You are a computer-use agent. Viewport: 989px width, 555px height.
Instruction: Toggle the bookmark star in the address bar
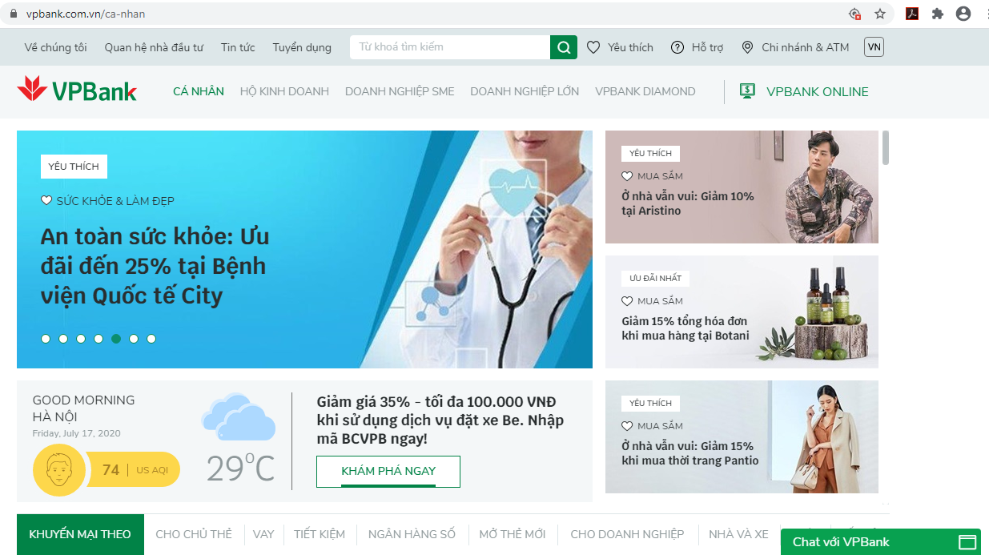pyautogui.click(x=878, y=13)
